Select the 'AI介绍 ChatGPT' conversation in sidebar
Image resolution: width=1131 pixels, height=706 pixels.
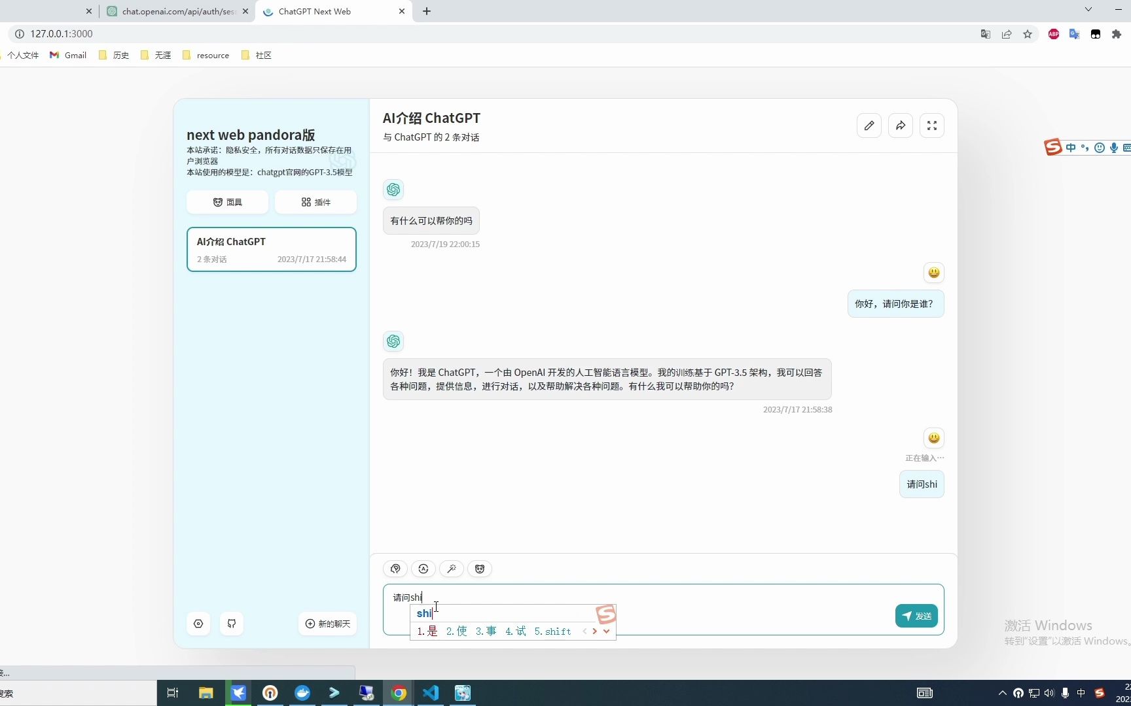[x=272, y=249]
